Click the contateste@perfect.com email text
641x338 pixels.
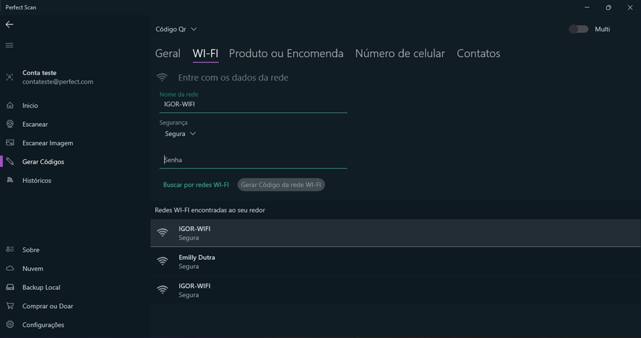click(58, 82)
